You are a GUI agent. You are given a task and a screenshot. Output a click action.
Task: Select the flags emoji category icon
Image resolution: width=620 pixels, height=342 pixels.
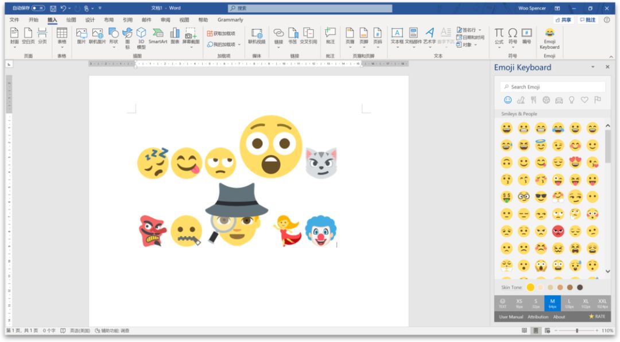(x=598, y=100)
